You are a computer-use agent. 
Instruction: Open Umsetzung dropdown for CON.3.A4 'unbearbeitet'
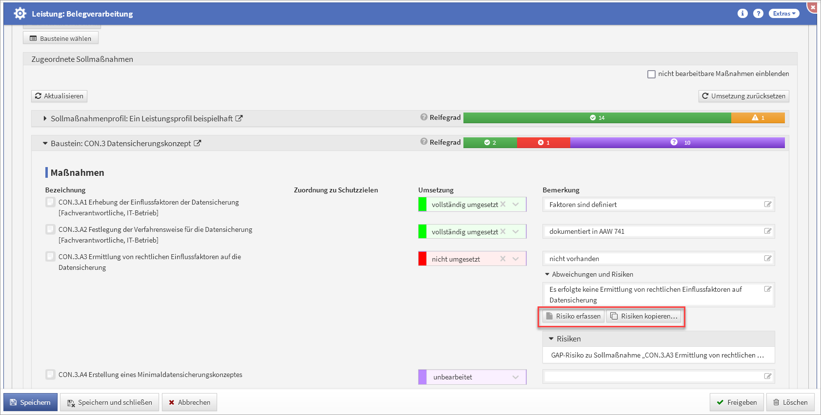tap(516, 377)
